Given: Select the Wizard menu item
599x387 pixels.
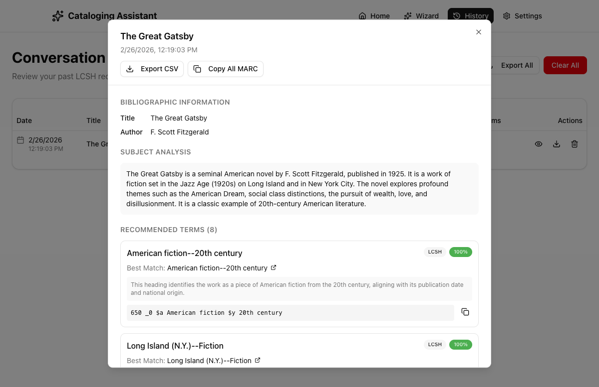Looking at the screenshot, I should [x=421, y=15].
